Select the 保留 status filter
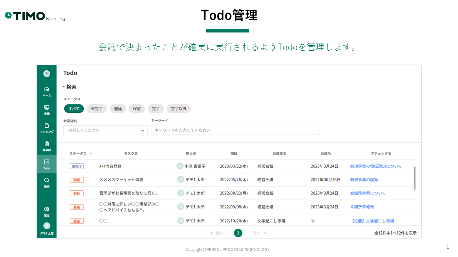 pos(137,109)
